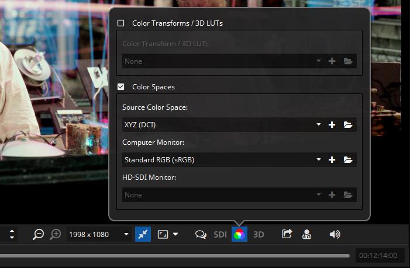
Task: Expand the frame display mode dropdown arrow
Action: click(x=175, y=234)
